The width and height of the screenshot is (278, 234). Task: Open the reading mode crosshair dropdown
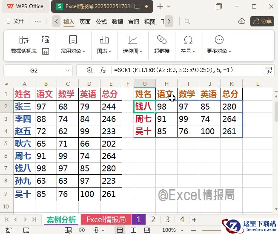tap(99, 230)
